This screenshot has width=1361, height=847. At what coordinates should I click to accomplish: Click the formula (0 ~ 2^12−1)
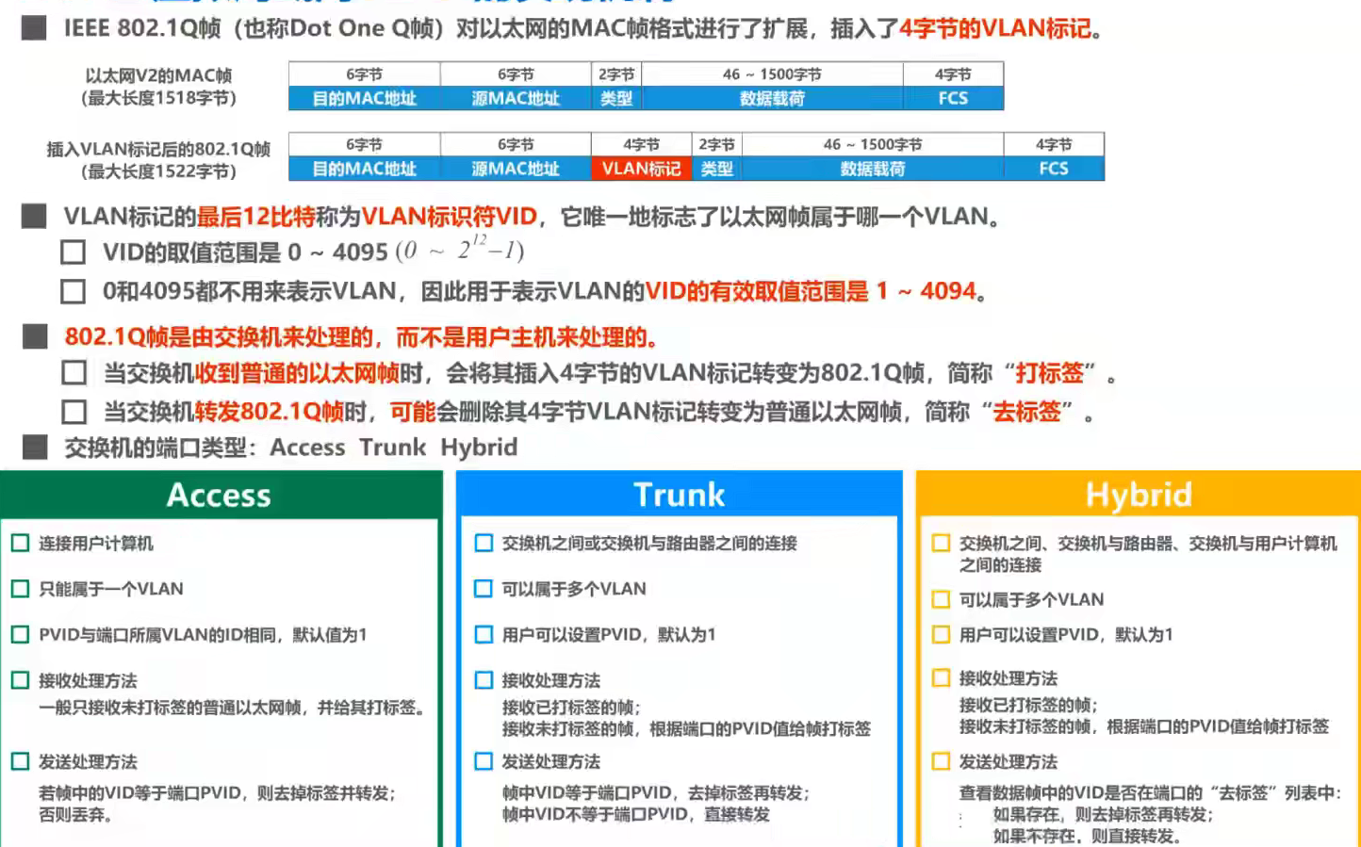tap(460, 250)
